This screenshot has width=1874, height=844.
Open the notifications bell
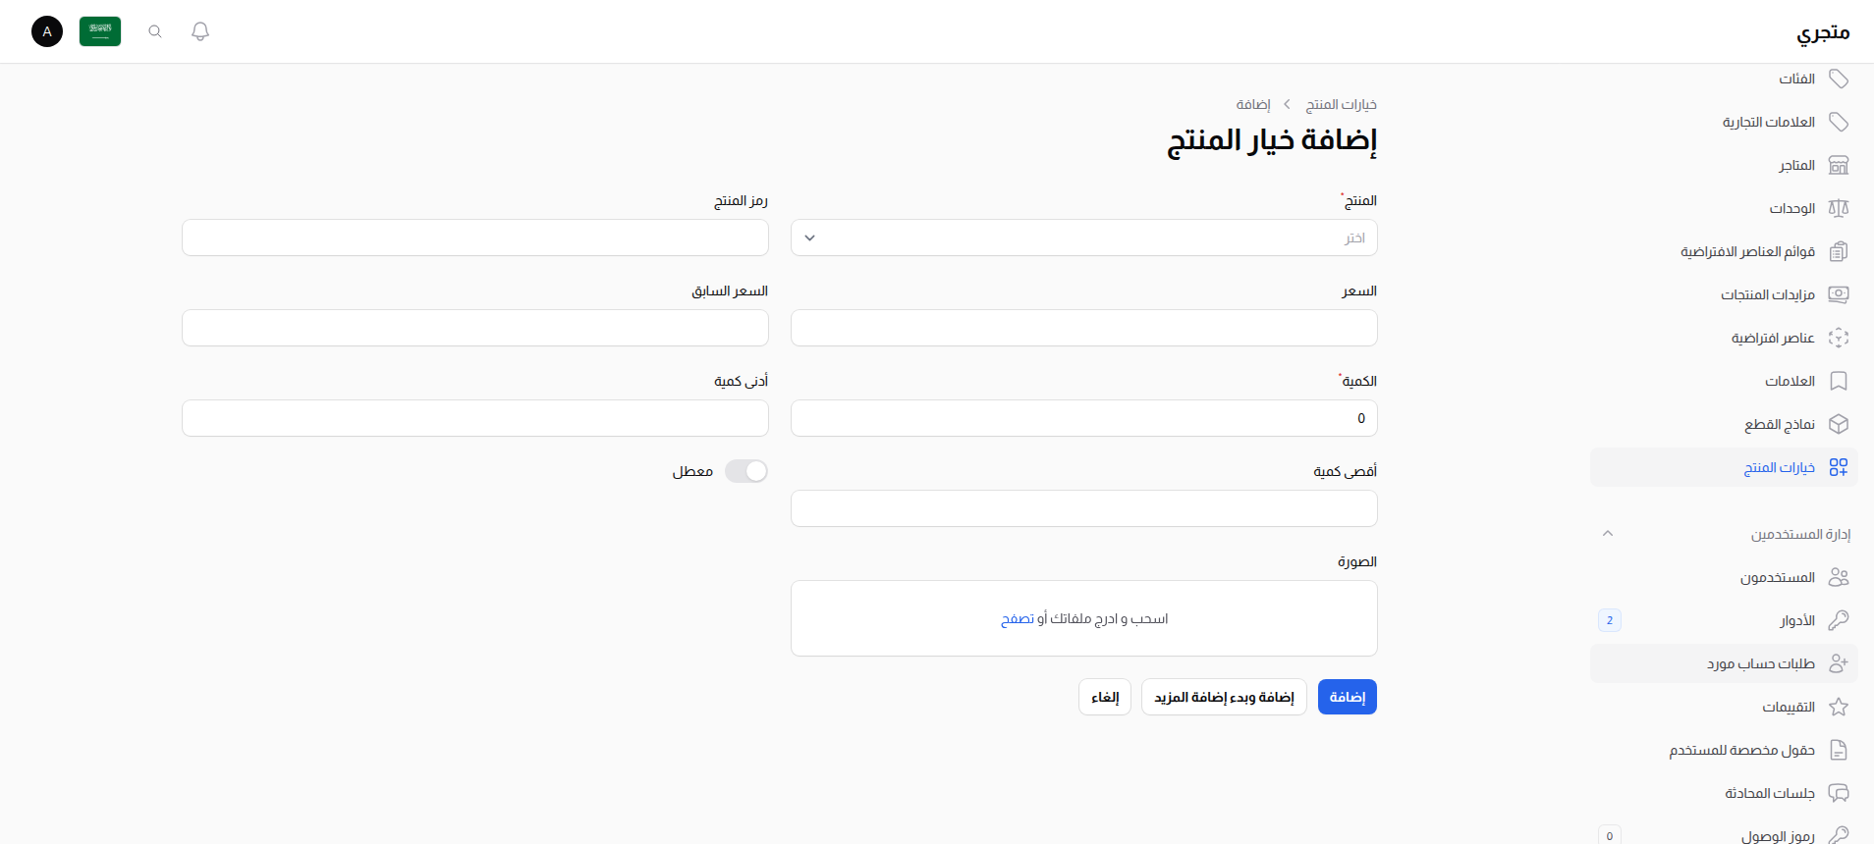point(200,31)
